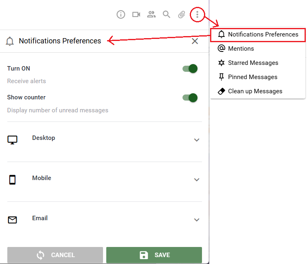Click the CANCEL button
This screenshot has width=307, height=264.
pos(55,255)
